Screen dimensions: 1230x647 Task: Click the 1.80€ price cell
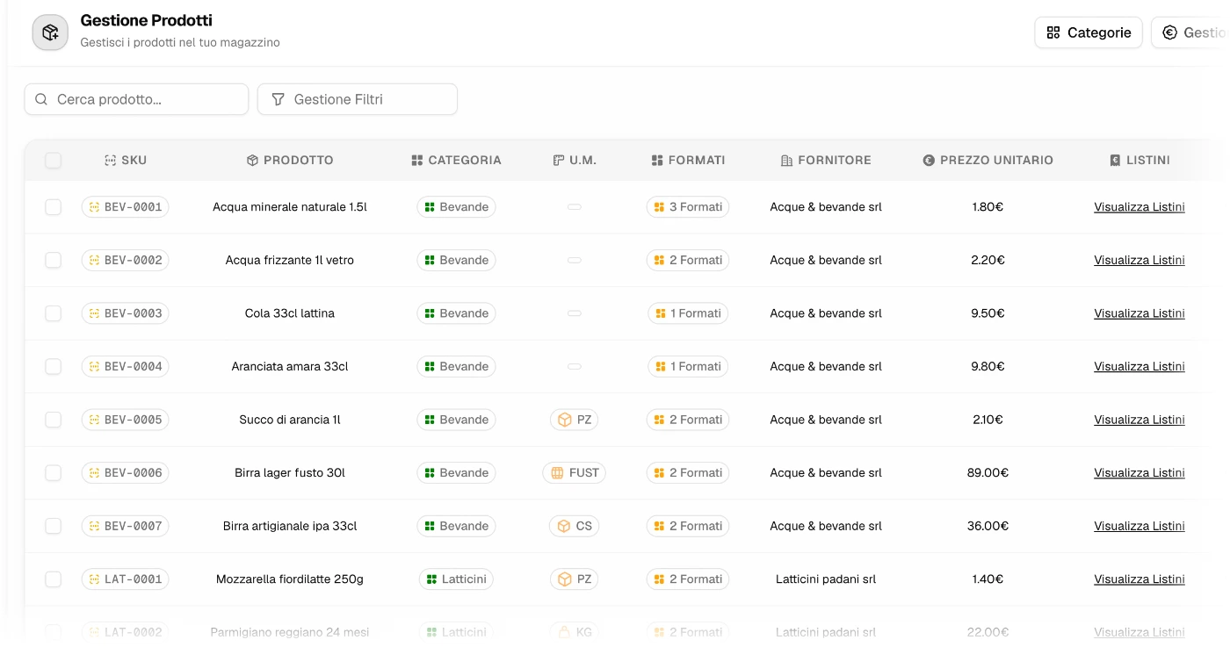988,207
